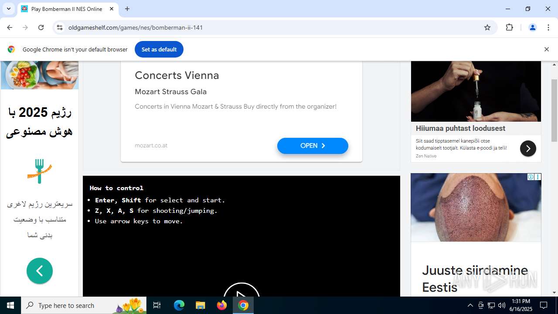The height and width of the screenshot is (314, 558).
Task: Open File Explorer from the taskbar
Action: pyautogui.click(x=200, y=305)
